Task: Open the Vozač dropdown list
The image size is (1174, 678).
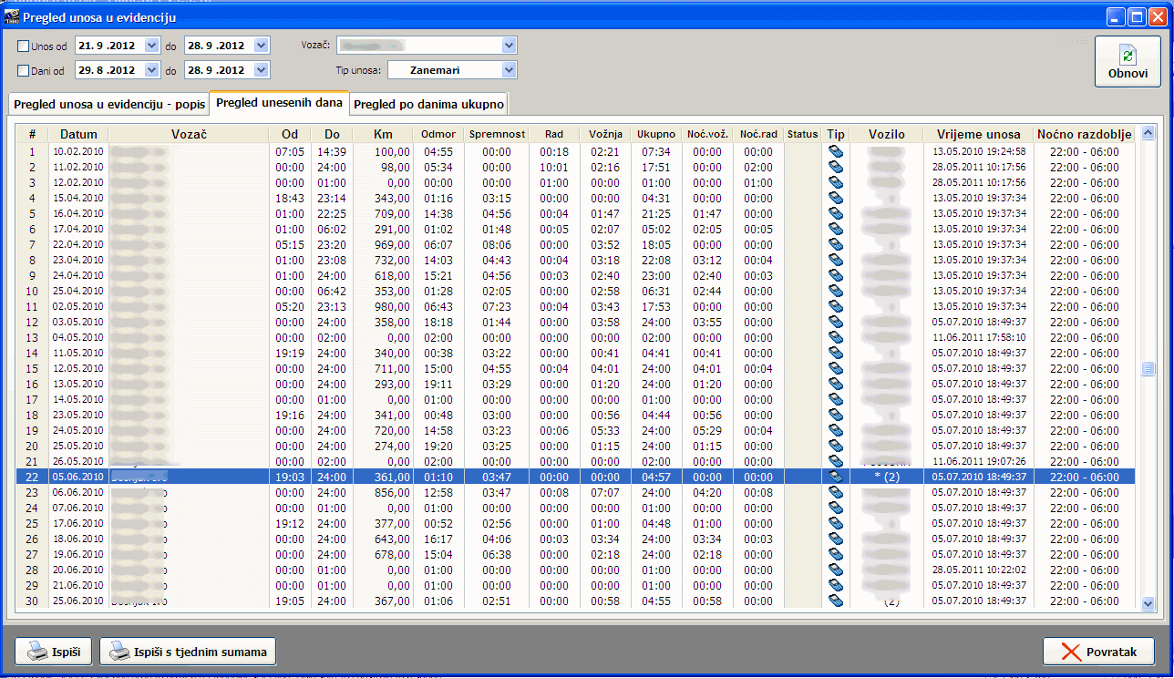Action: (x=509, y=46)
